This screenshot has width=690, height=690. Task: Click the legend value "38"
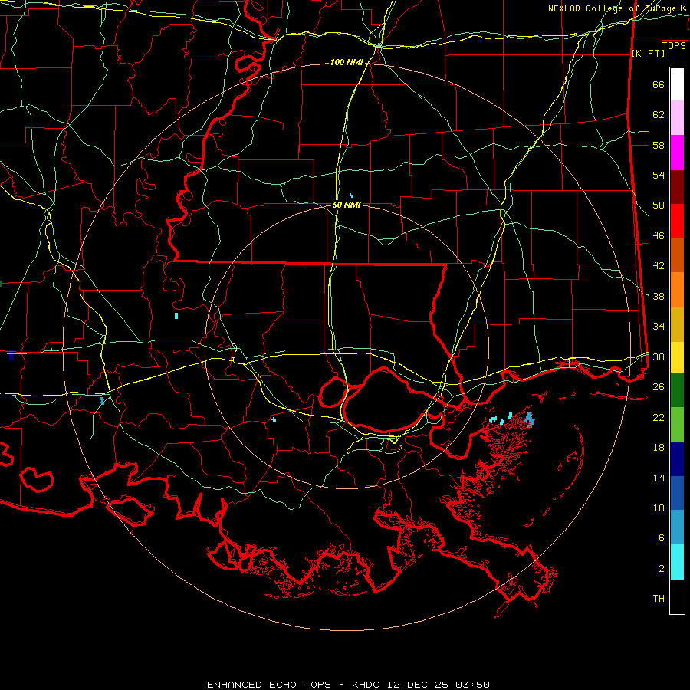click(x=659, y=296)
